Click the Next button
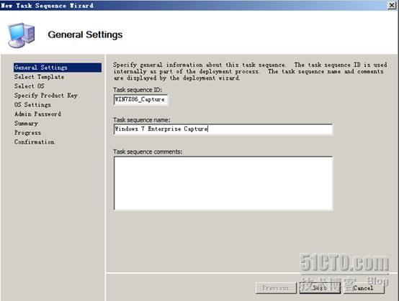The width and height of the screenshot is (399, 301). [320, 288]
